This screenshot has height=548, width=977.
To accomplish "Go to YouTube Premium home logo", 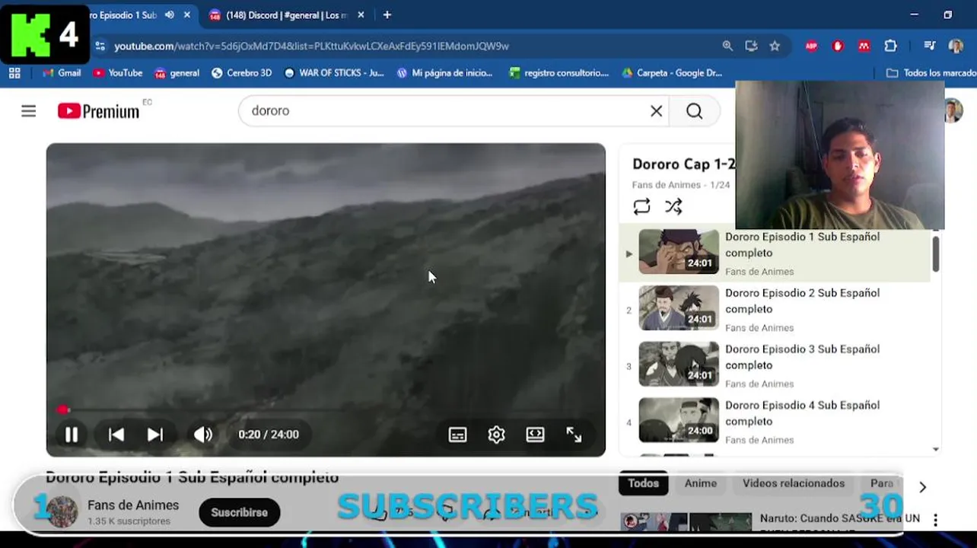I will tap(99, 111).
